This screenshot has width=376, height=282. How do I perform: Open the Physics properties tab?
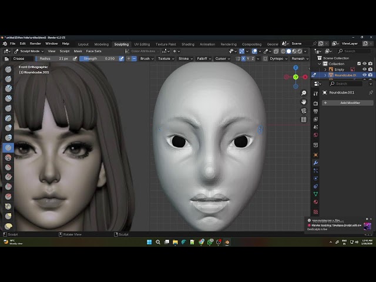point(315,179)
